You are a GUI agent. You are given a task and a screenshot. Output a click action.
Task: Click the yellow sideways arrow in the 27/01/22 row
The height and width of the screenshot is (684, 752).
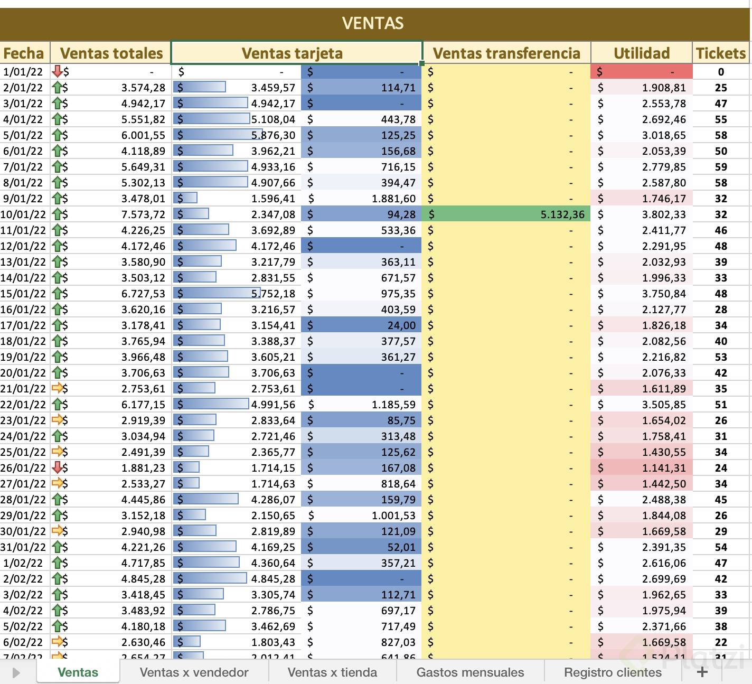point(58,483)
